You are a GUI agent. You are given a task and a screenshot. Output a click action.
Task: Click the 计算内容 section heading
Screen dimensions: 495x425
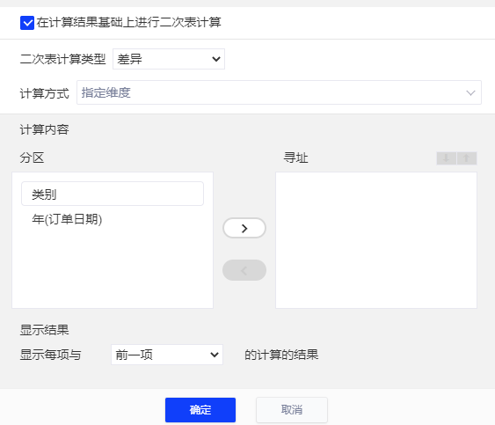pos(44,129)
